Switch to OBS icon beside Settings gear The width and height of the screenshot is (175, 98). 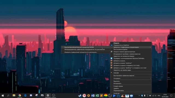[x=54, y=96]
